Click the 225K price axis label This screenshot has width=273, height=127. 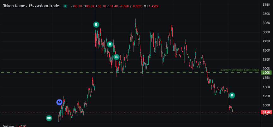pos(266,59)
